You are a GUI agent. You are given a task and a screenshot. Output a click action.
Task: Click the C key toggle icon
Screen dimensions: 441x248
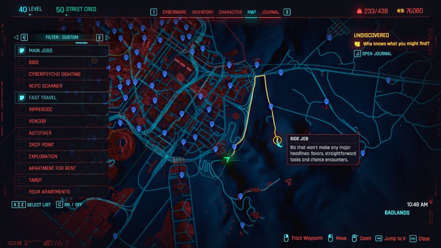pos(59,204)
